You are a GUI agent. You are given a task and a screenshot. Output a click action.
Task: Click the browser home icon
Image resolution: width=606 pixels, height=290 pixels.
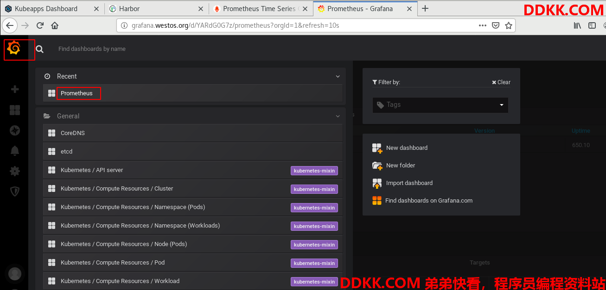point(55,25)
